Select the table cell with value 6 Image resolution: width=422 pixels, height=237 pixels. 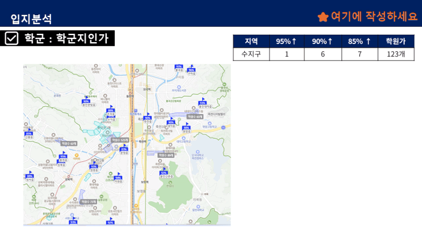pos(323,54)
